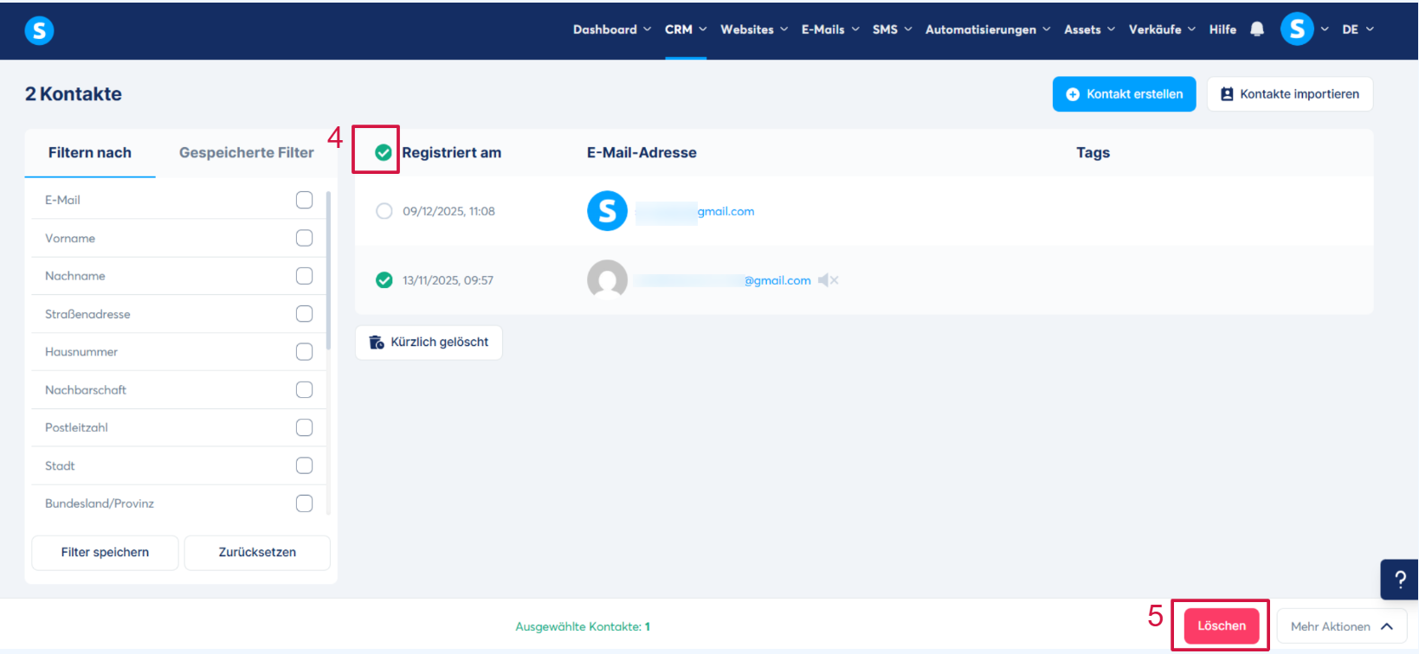Check the Straßenadresse filter checkbox
Image resolution: width=1419 pixels, height=654 pixels.
pos(304,314)
